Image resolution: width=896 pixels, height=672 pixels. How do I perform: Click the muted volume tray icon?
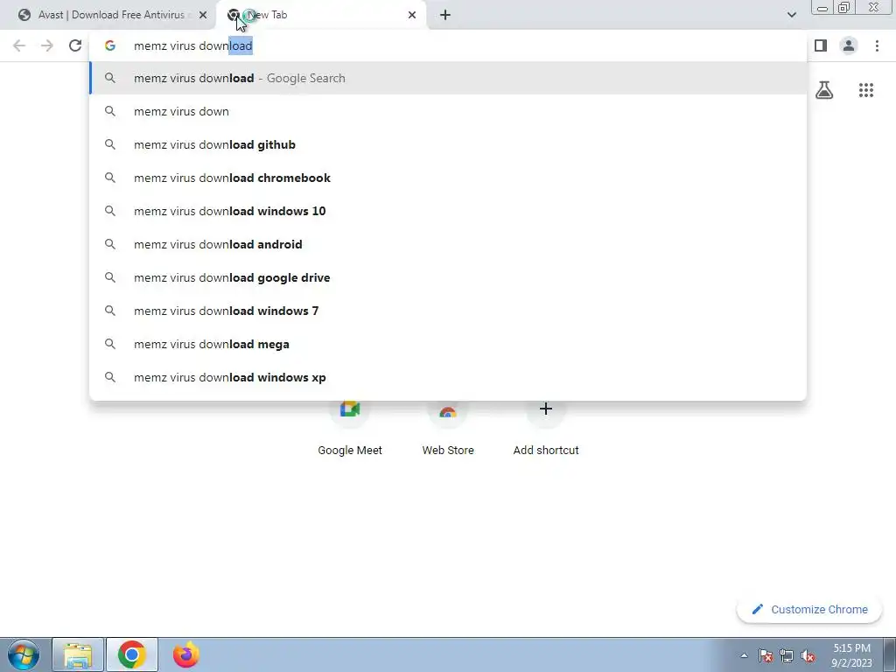tap(808, 655)
